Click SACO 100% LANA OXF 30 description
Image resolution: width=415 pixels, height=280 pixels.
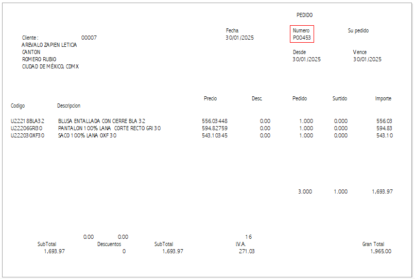88,135
